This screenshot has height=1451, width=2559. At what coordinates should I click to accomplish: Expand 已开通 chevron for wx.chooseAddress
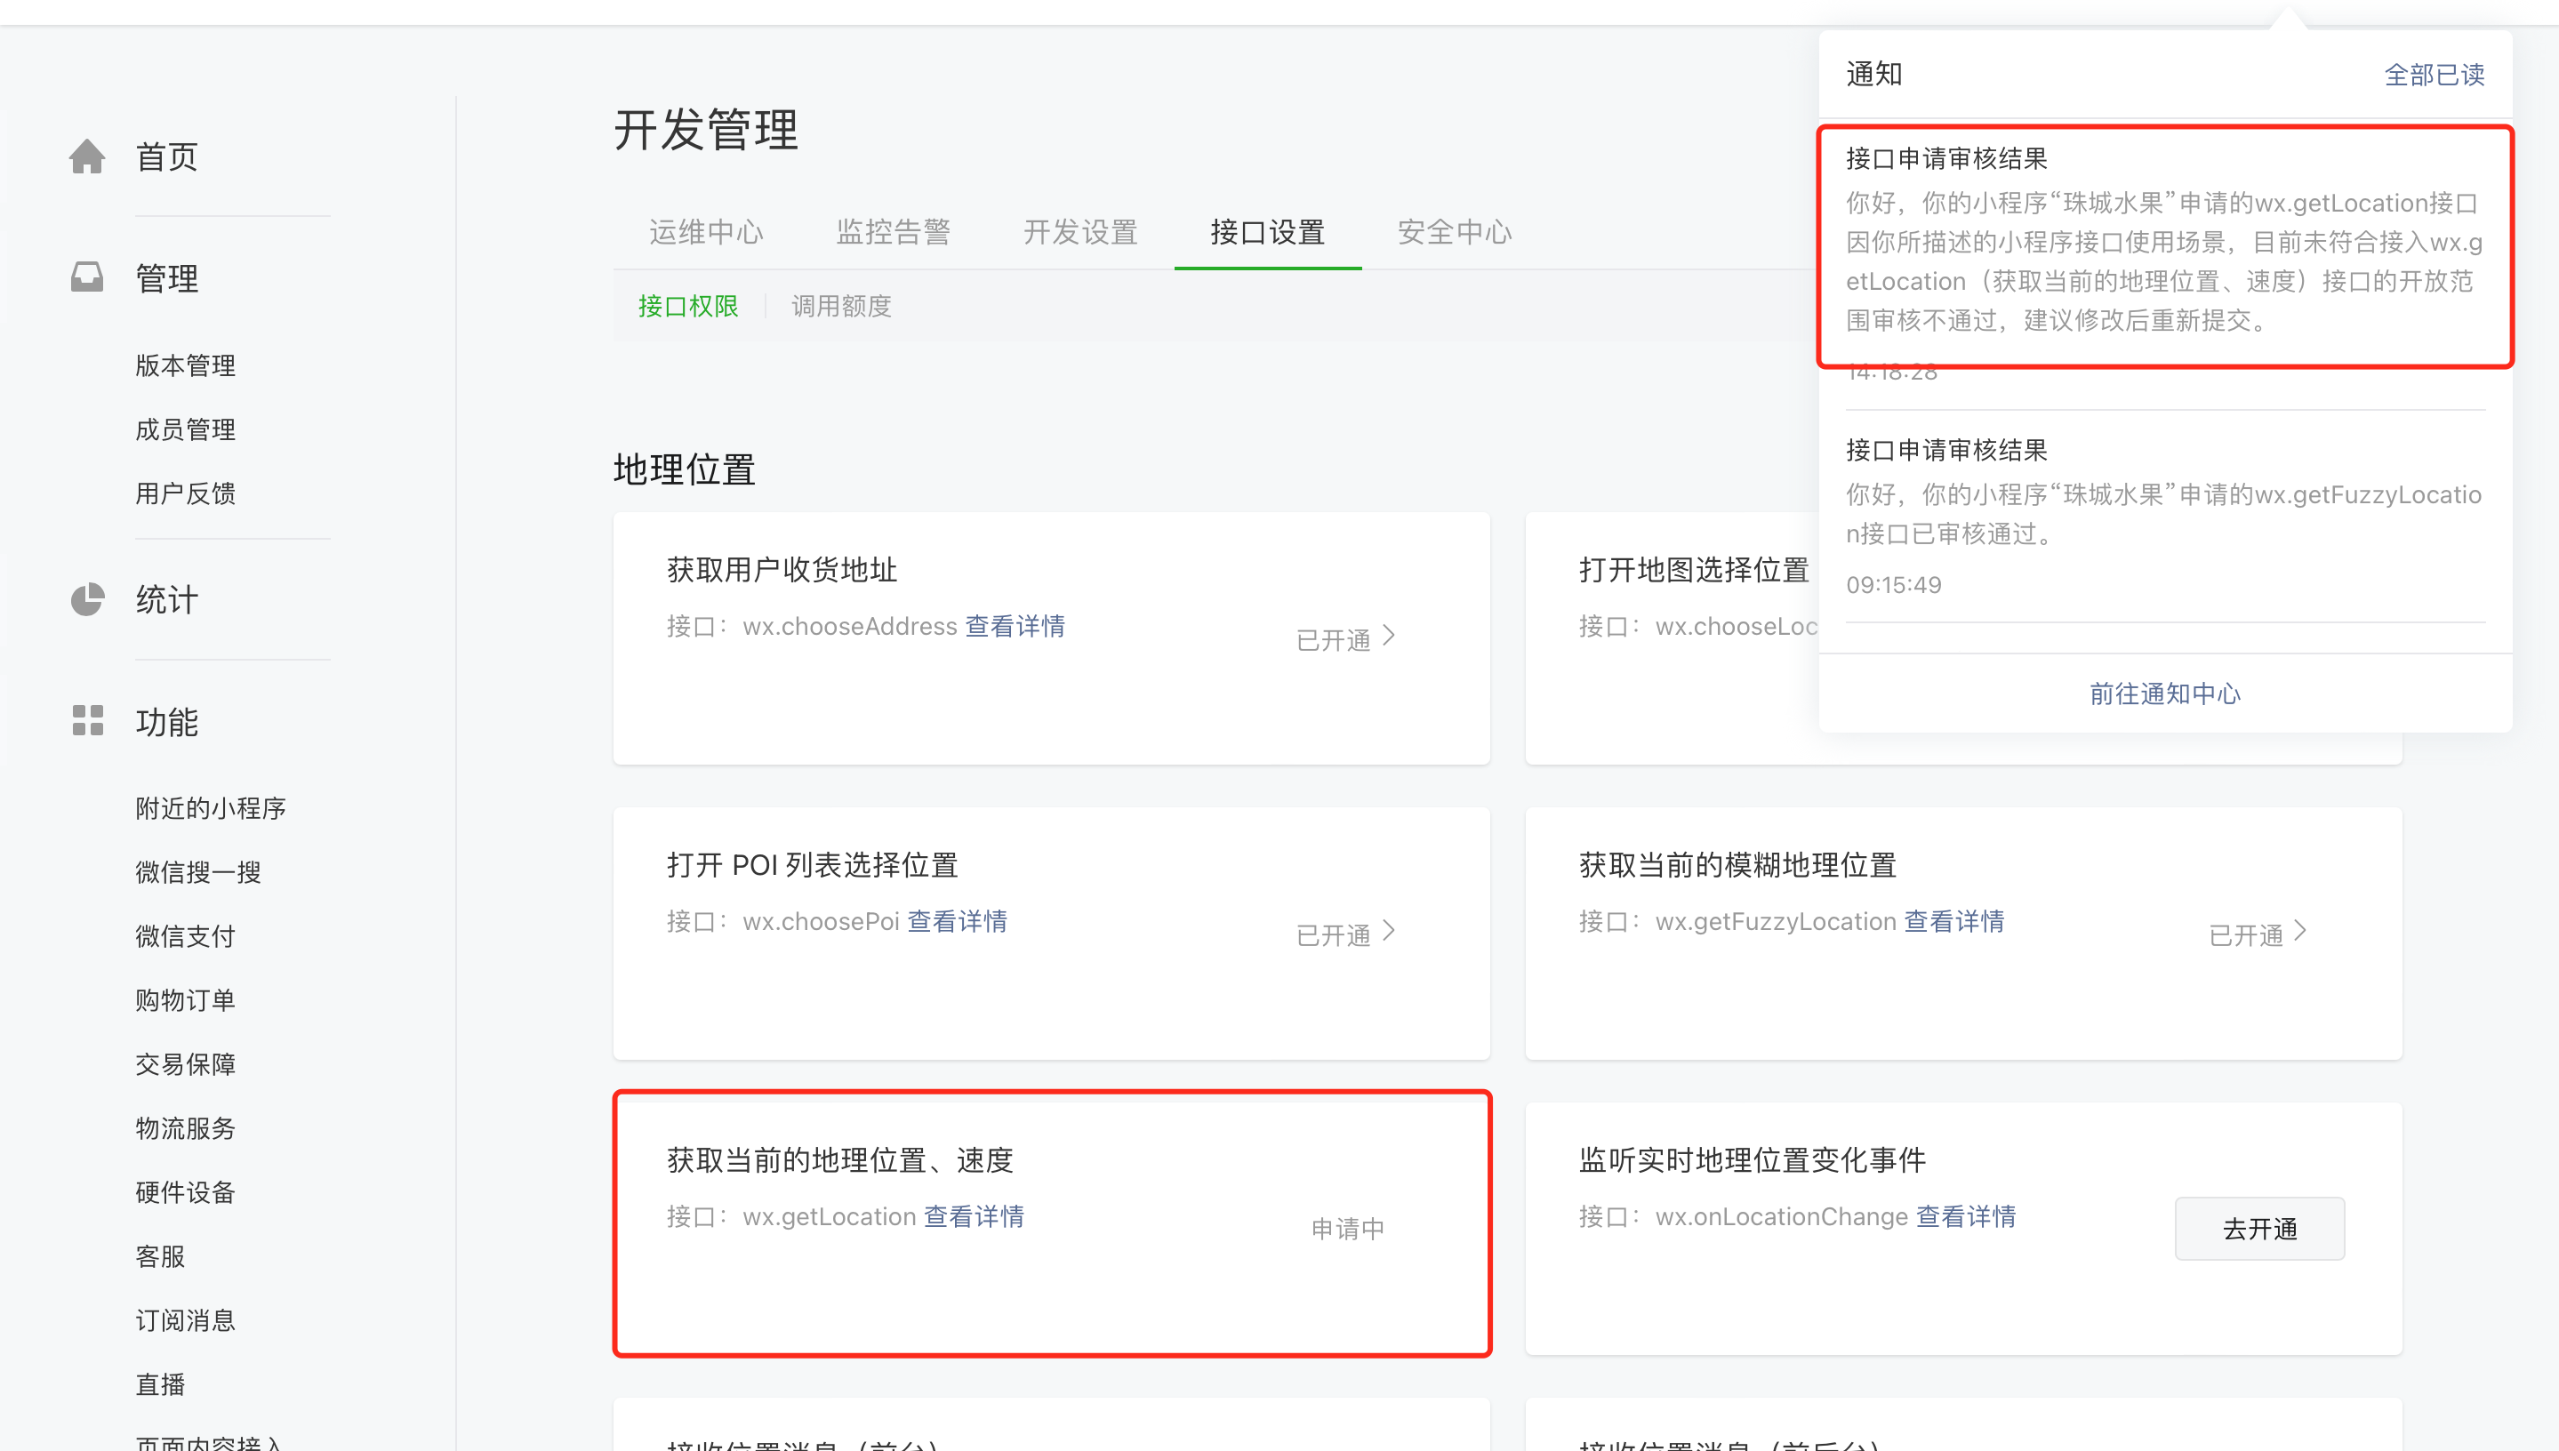[x=1388, y=637]
